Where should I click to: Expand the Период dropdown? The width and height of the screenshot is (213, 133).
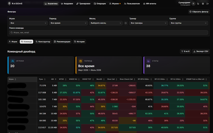coord(68,23)
